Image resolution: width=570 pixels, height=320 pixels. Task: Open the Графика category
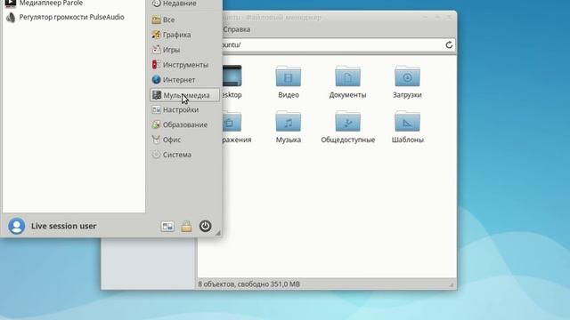click(184, 35)
